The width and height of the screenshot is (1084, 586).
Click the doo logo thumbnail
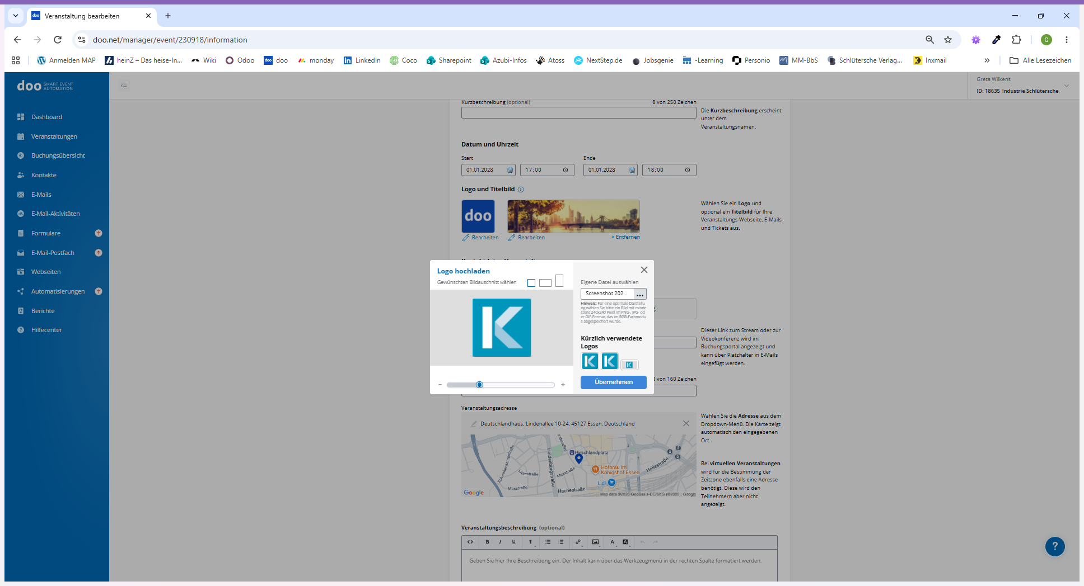478,216
